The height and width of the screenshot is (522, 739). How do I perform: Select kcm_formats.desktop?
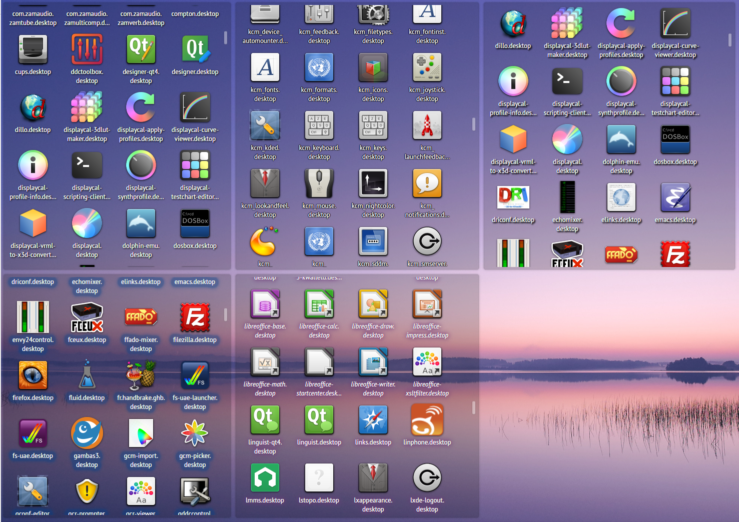coord(319,67)
